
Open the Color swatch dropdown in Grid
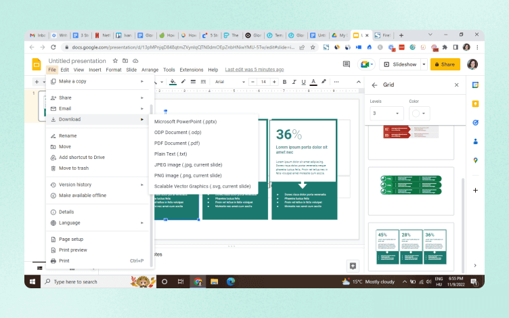(419, 113)
